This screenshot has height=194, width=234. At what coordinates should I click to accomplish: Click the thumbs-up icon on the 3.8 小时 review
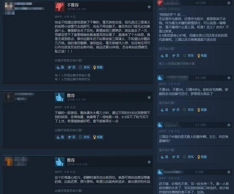point(160,78)
